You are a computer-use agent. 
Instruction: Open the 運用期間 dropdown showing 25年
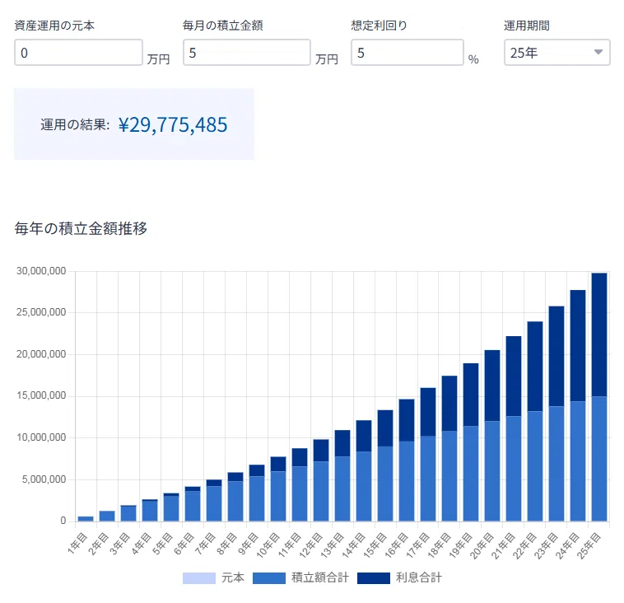coord(556,53)
